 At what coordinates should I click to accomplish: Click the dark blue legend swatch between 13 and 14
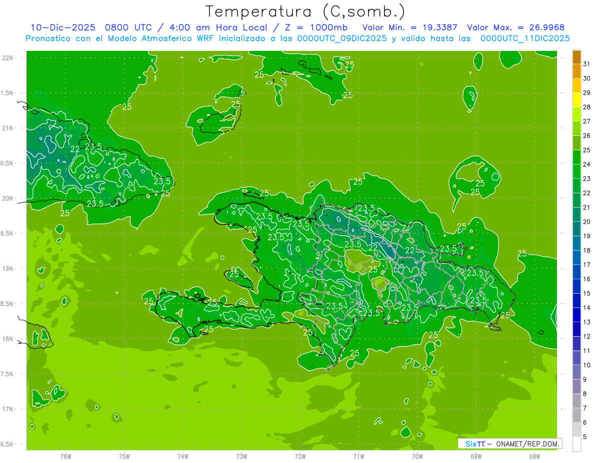tap(576, 315)
